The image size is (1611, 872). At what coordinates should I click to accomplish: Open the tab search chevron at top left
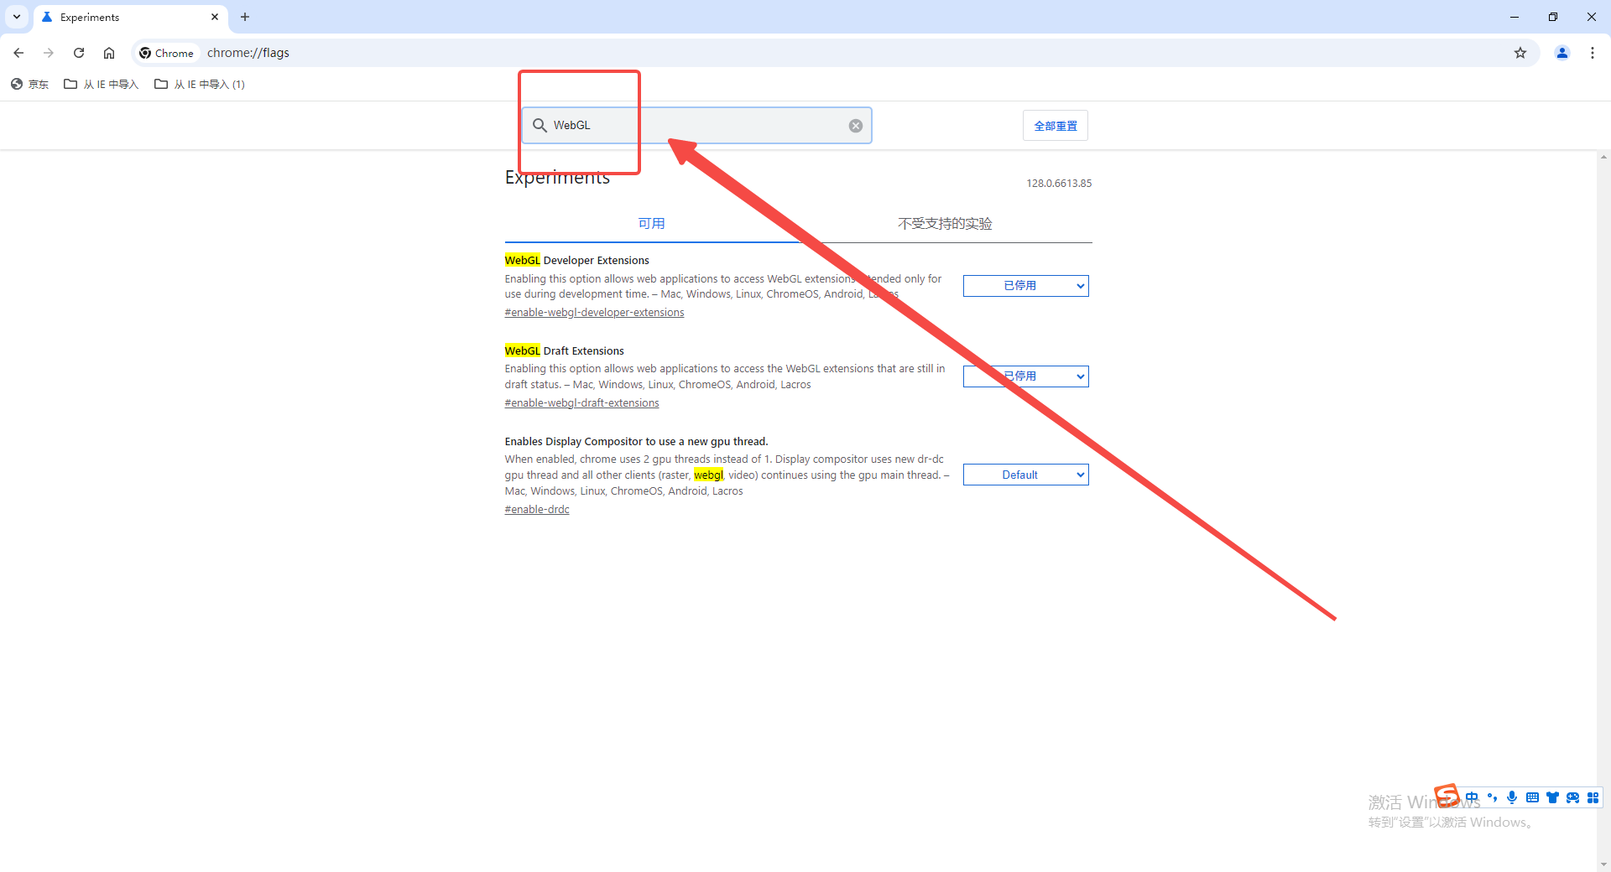17,17
